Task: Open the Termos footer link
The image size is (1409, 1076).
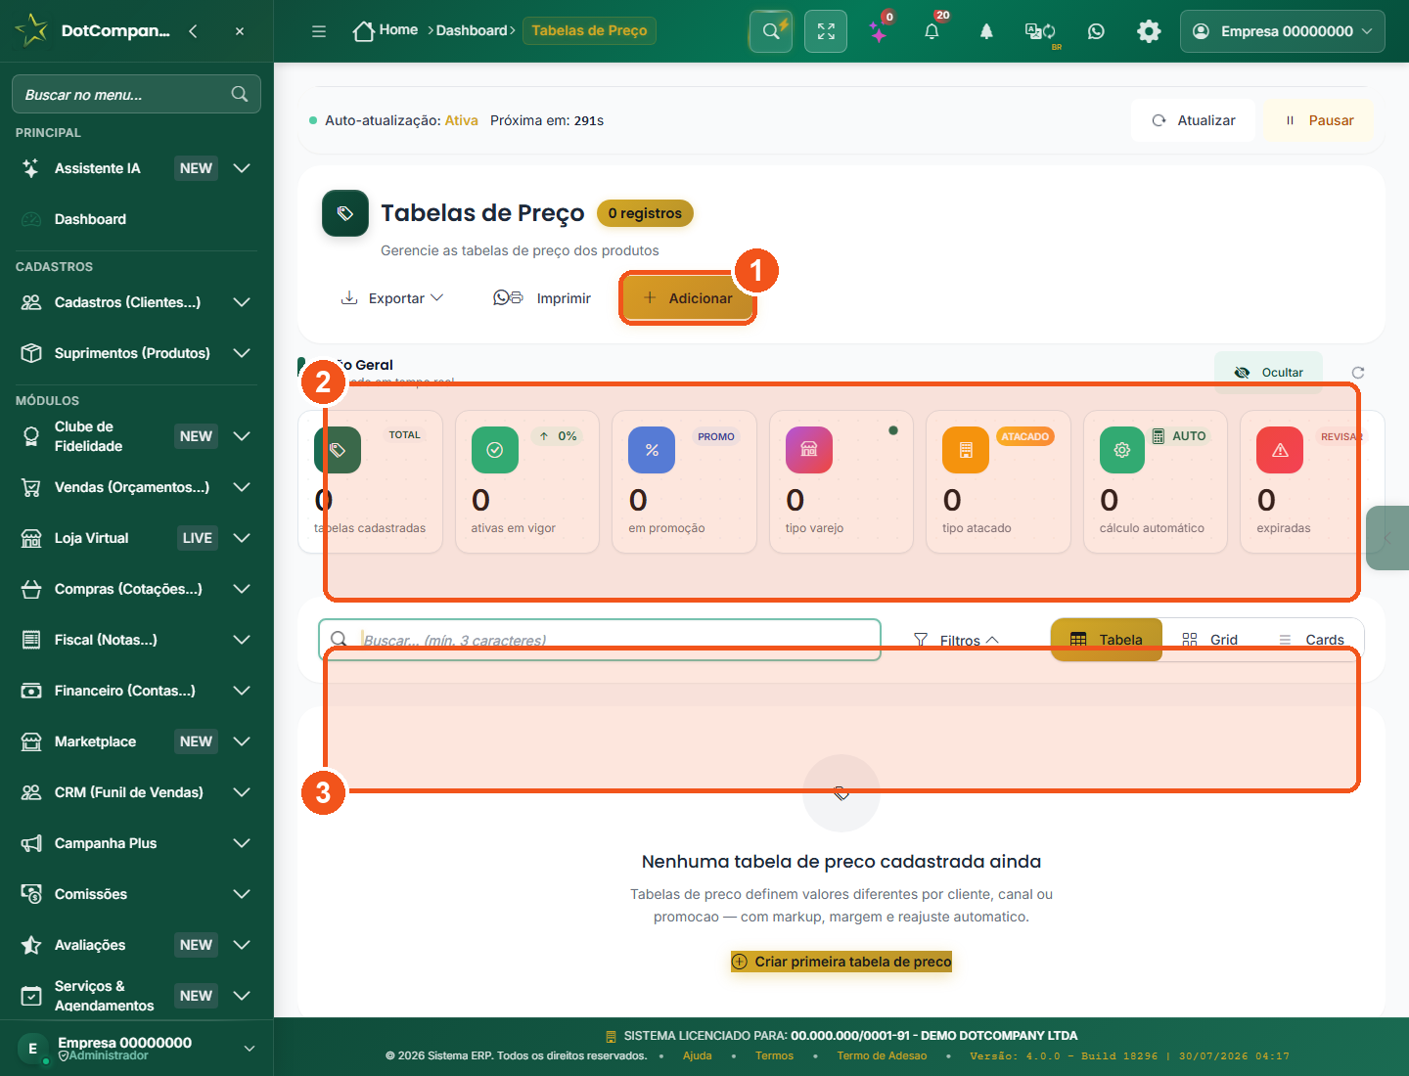Action: [775, 1056]
